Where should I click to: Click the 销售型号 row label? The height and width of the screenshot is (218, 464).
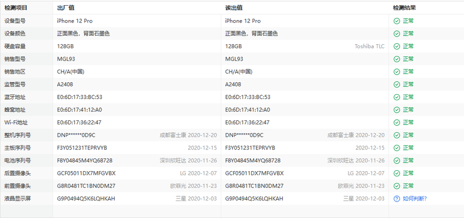point(15,59)
